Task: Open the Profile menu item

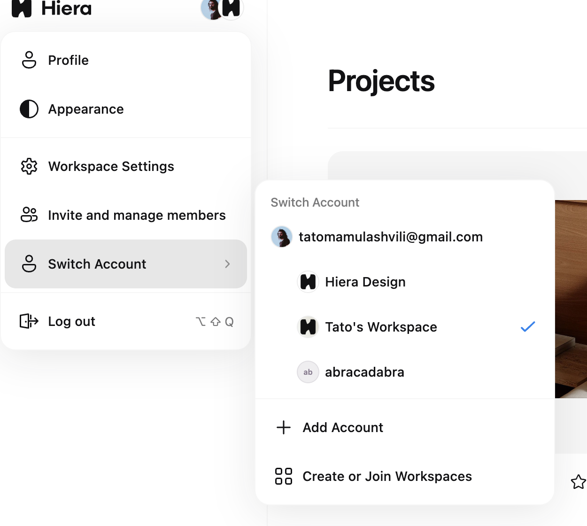Action: click(126, 60)
